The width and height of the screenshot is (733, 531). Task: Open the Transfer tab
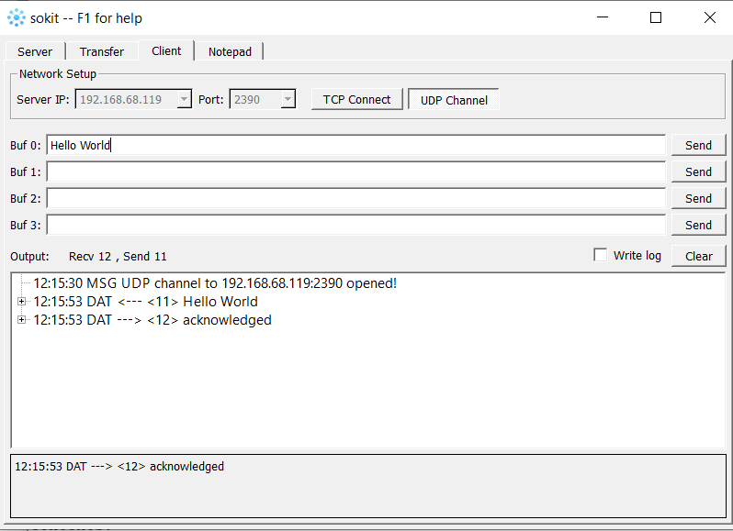(x=101, y=52)
